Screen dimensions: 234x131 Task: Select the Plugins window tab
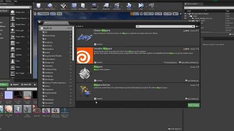tap(56, 23)
